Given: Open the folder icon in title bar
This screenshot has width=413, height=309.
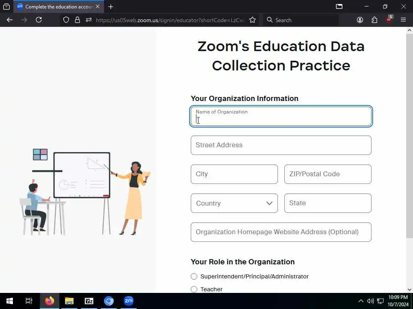Looking at the screenshot, I should (339, 6).
